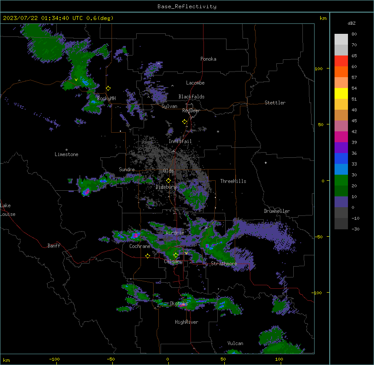Click the Blackfalds city label

click(x=191, y=97)
